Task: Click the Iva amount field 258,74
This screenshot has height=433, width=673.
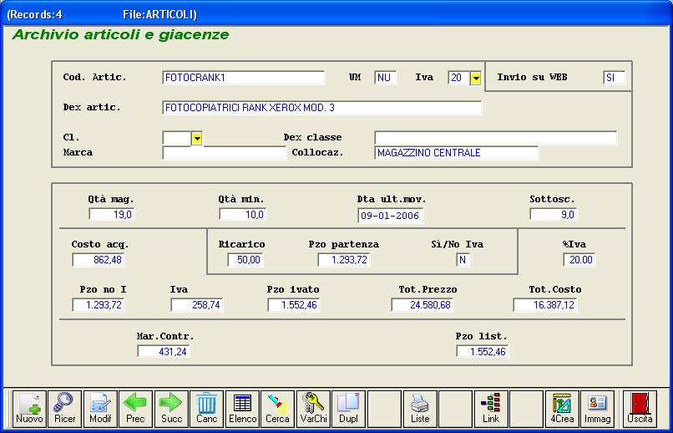Action: point(197,305)
